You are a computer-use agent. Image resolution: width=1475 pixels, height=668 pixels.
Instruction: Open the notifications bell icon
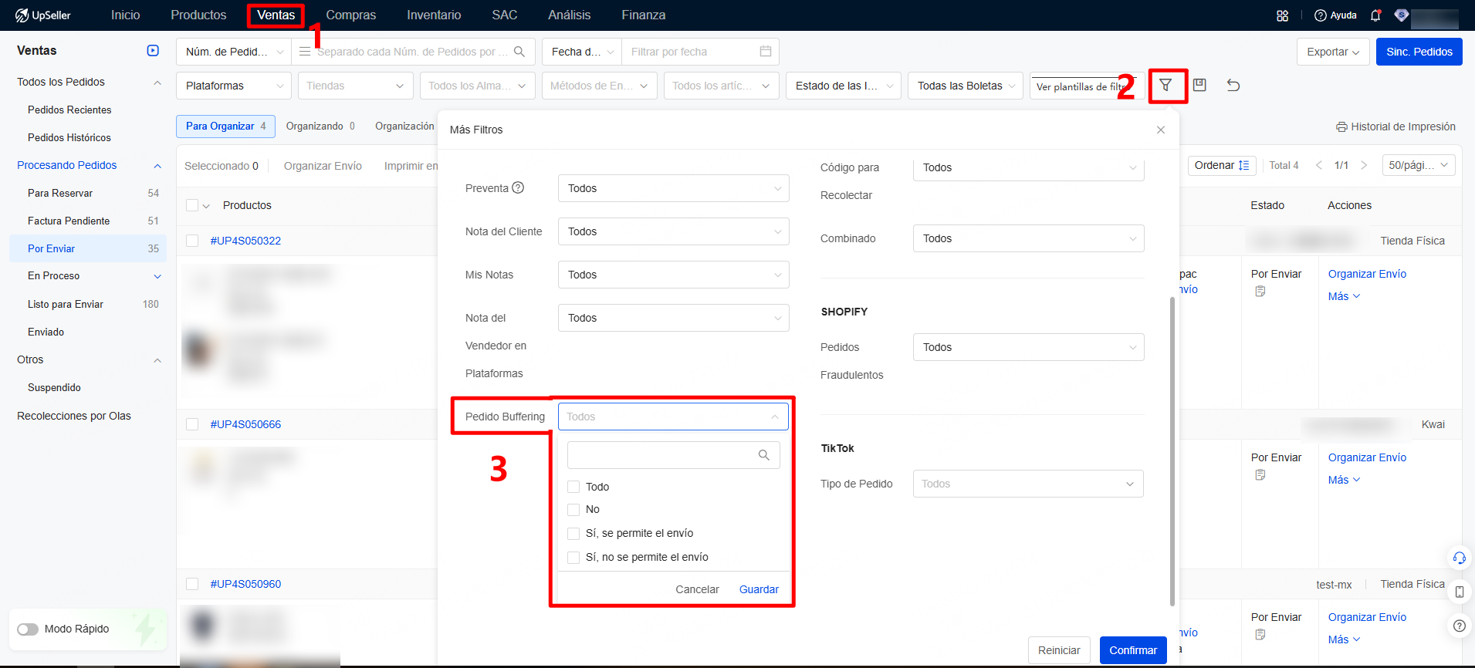1375,15
